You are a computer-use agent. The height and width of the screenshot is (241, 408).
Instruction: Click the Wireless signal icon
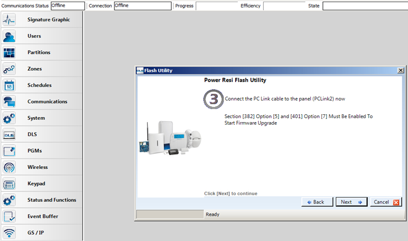pos(9,167)
